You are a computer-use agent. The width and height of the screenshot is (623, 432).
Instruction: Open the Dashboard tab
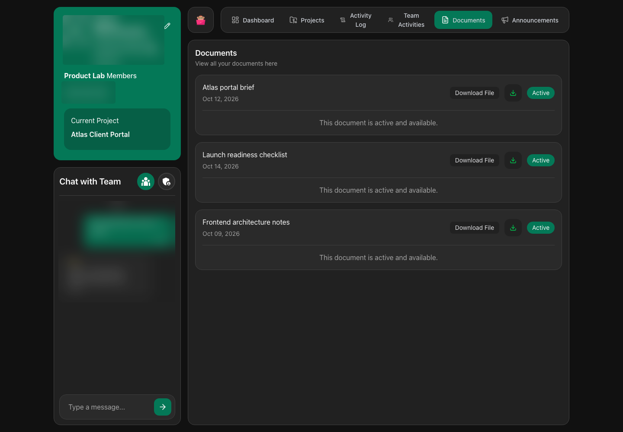pos(253,20)
